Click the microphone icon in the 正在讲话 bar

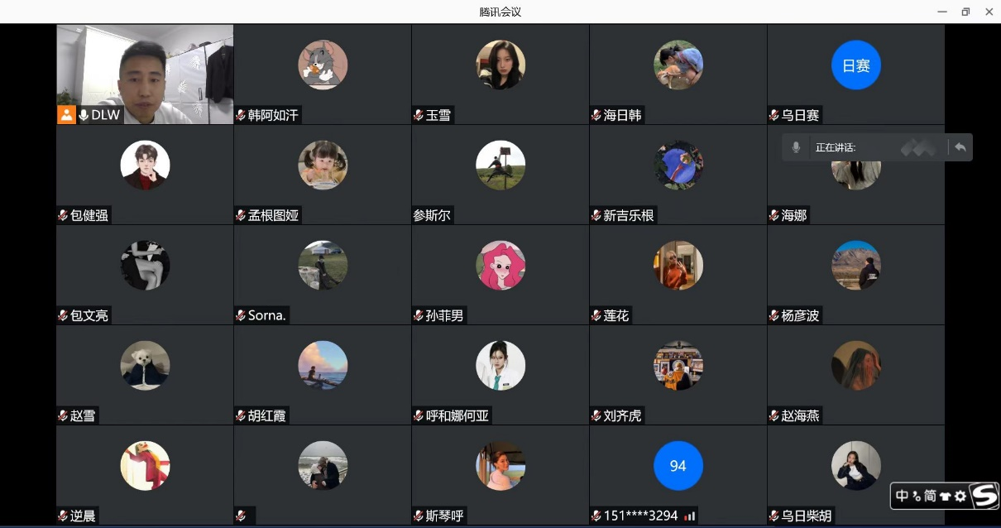[x=796, y=147]
